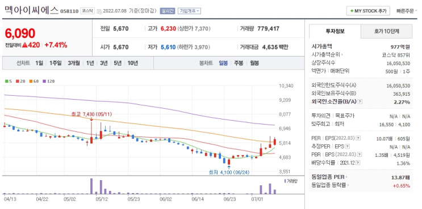Screen dimensions: 422x209
Task: Click the 배당수익률 value 1.36%
Action: pyautogui.click(x=403, y=163)
